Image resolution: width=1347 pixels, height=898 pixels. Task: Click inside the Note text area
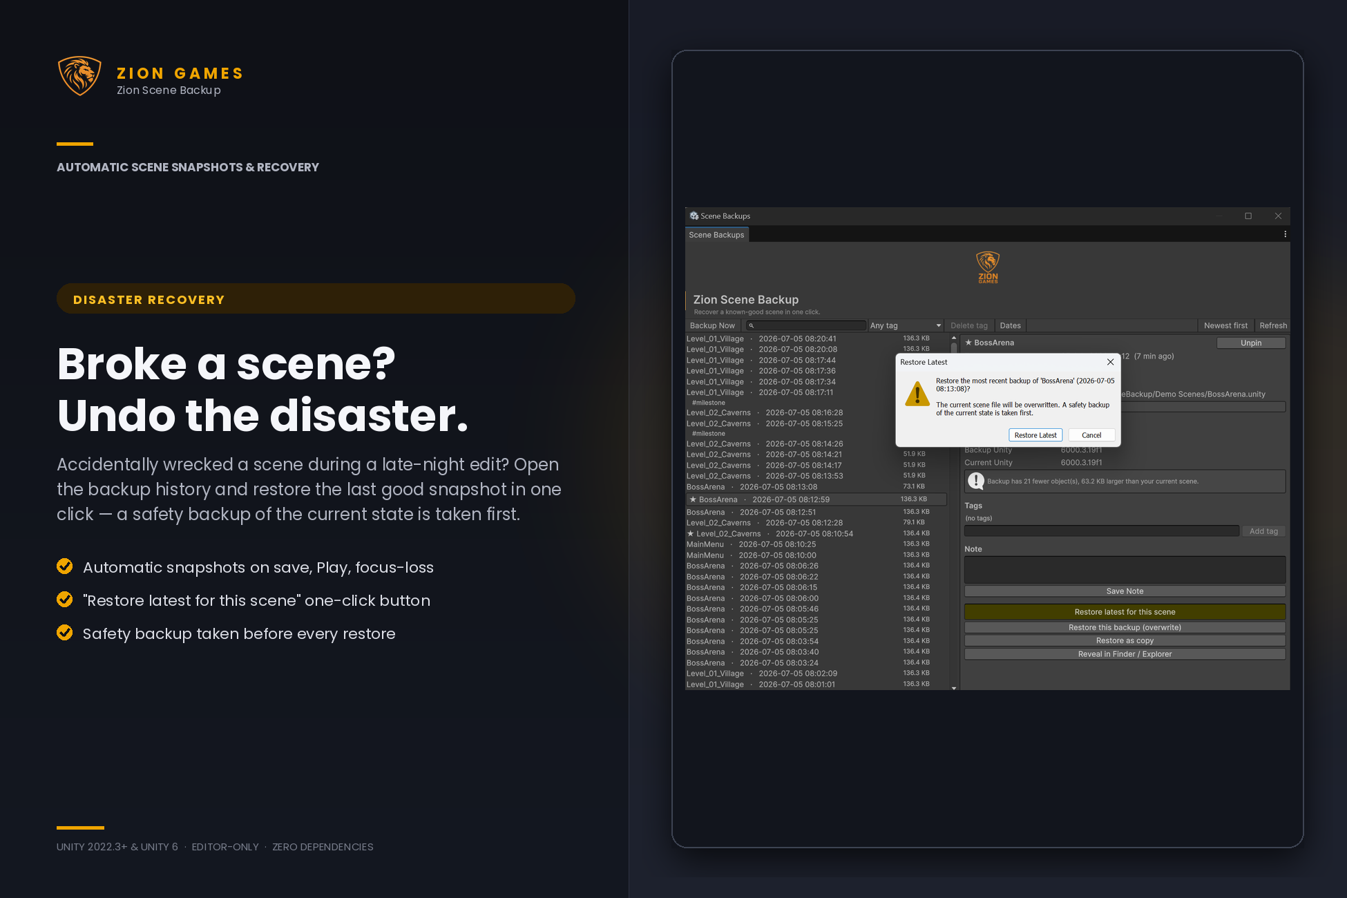[1125, 570]
